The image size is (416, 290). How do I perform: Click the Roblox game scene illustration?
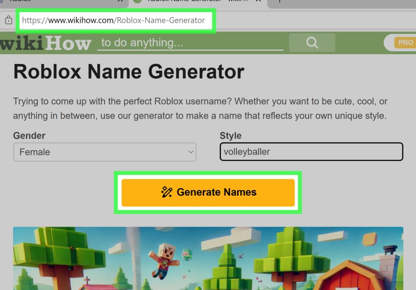pos(208,258)
